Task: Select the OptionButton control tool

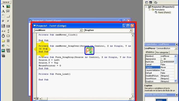Action: pos(8,21)
